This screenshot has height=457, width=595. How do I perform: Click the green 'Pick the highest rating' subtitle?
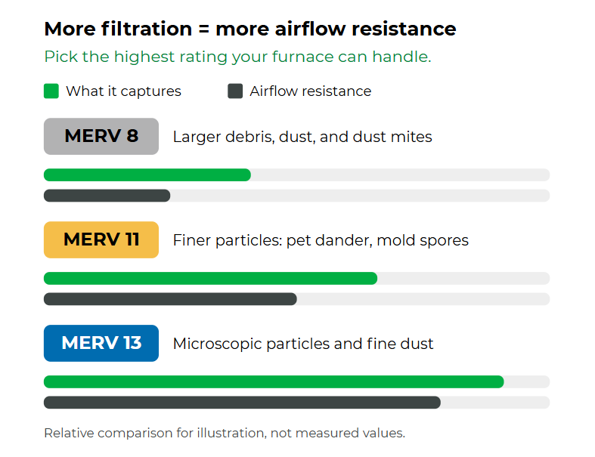click(237, 57)
